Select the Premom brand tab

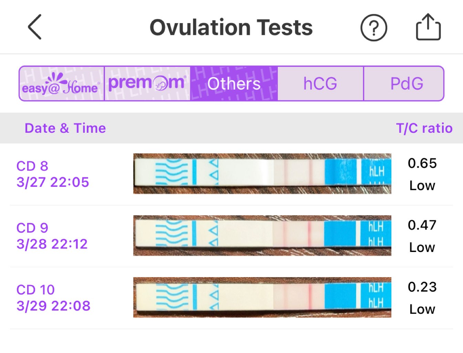pos(147,83)
